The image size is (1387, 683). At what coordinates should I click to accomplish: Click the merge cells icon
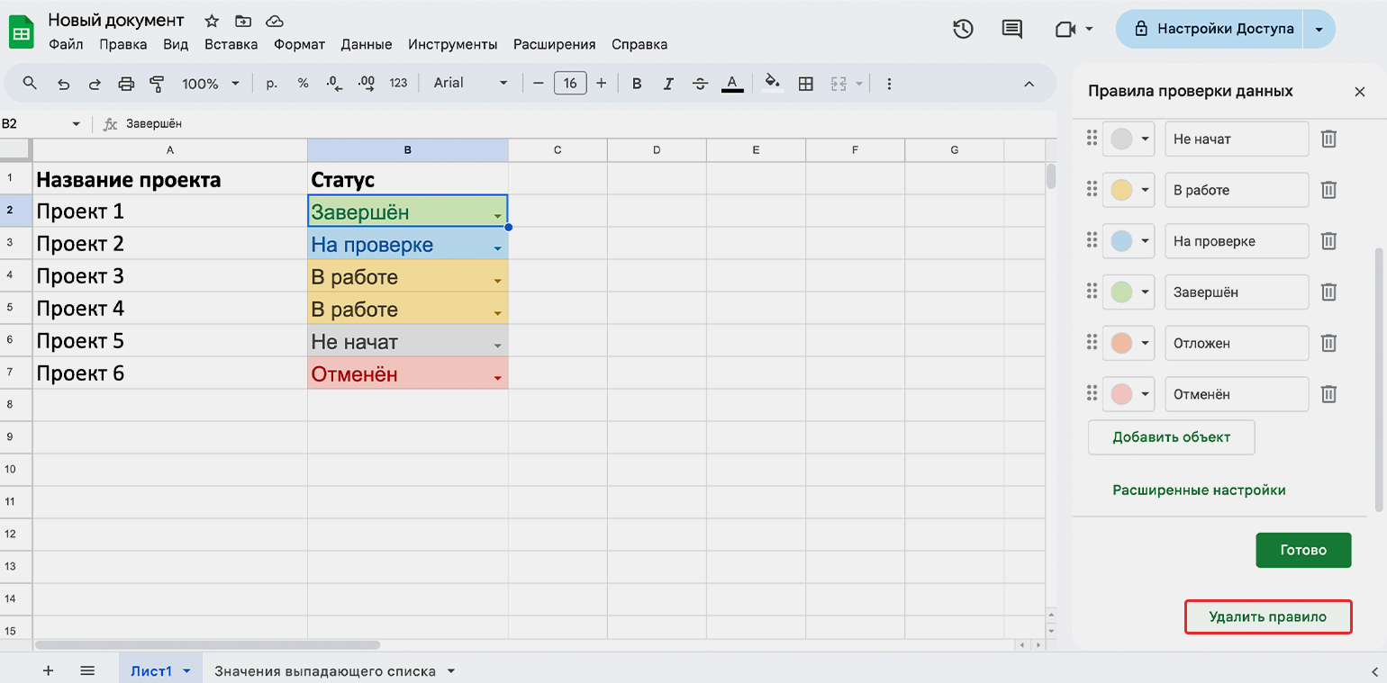(x=839, y=84)
